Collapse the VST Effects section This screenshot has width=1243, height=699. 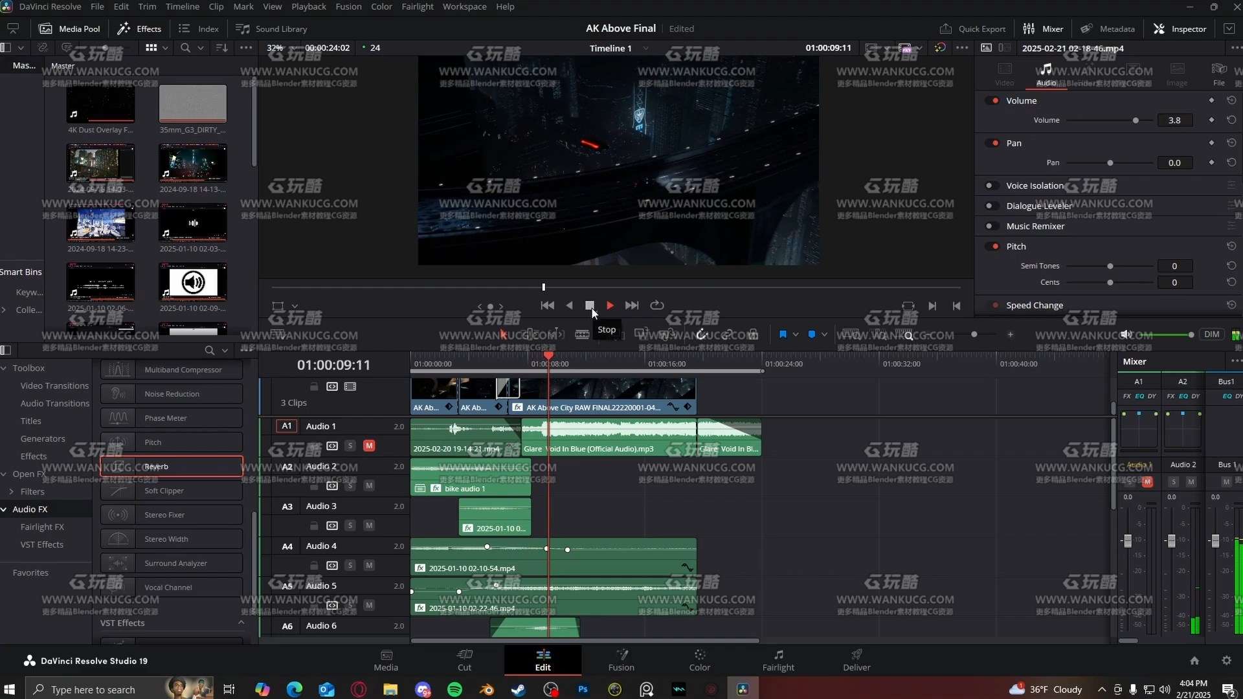tap(241, 623)
